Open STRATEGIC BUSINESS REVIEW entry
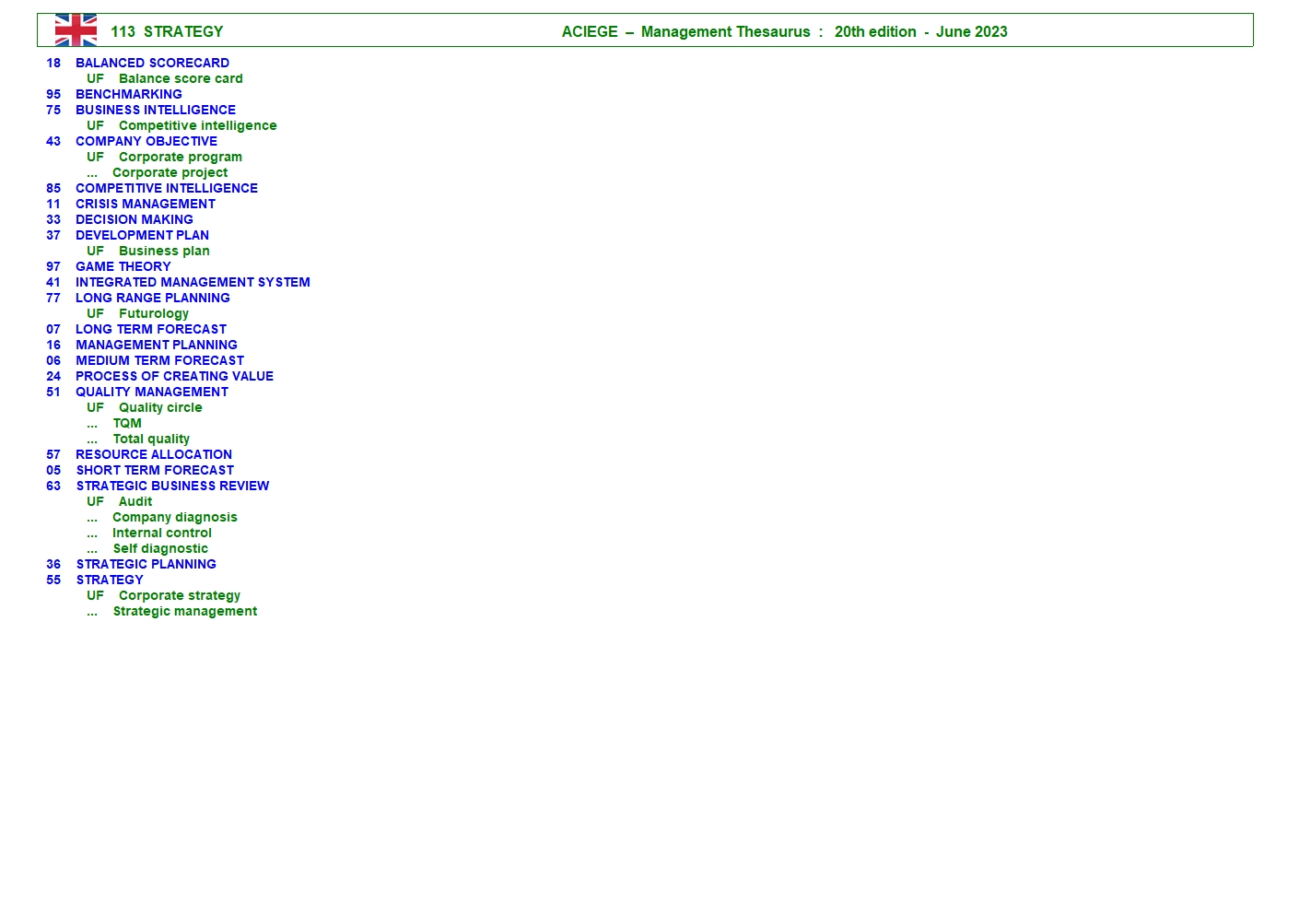The height and width of the screenshot is (903, 1299). pyautogui.click(x=172, y=486)
